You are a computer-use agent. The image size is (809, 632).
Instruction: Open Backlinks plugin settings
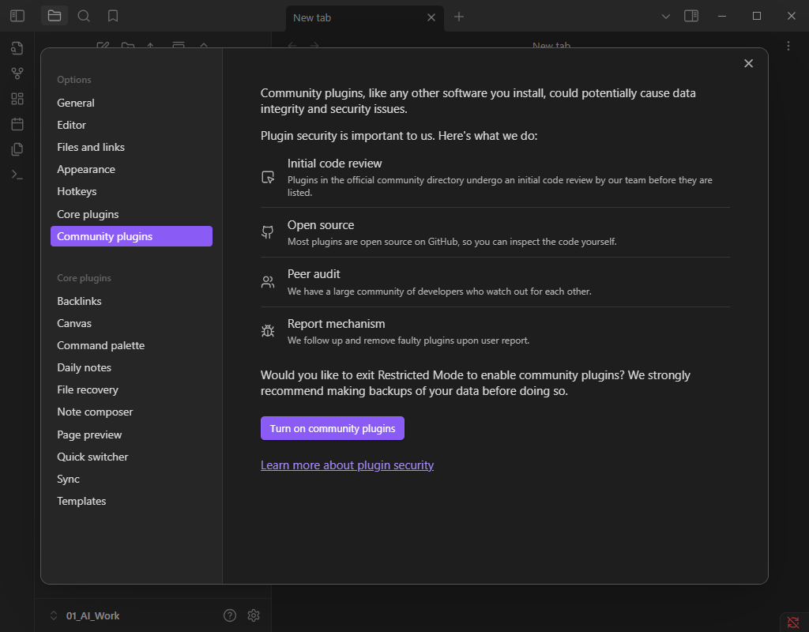(x=131, y=301)
